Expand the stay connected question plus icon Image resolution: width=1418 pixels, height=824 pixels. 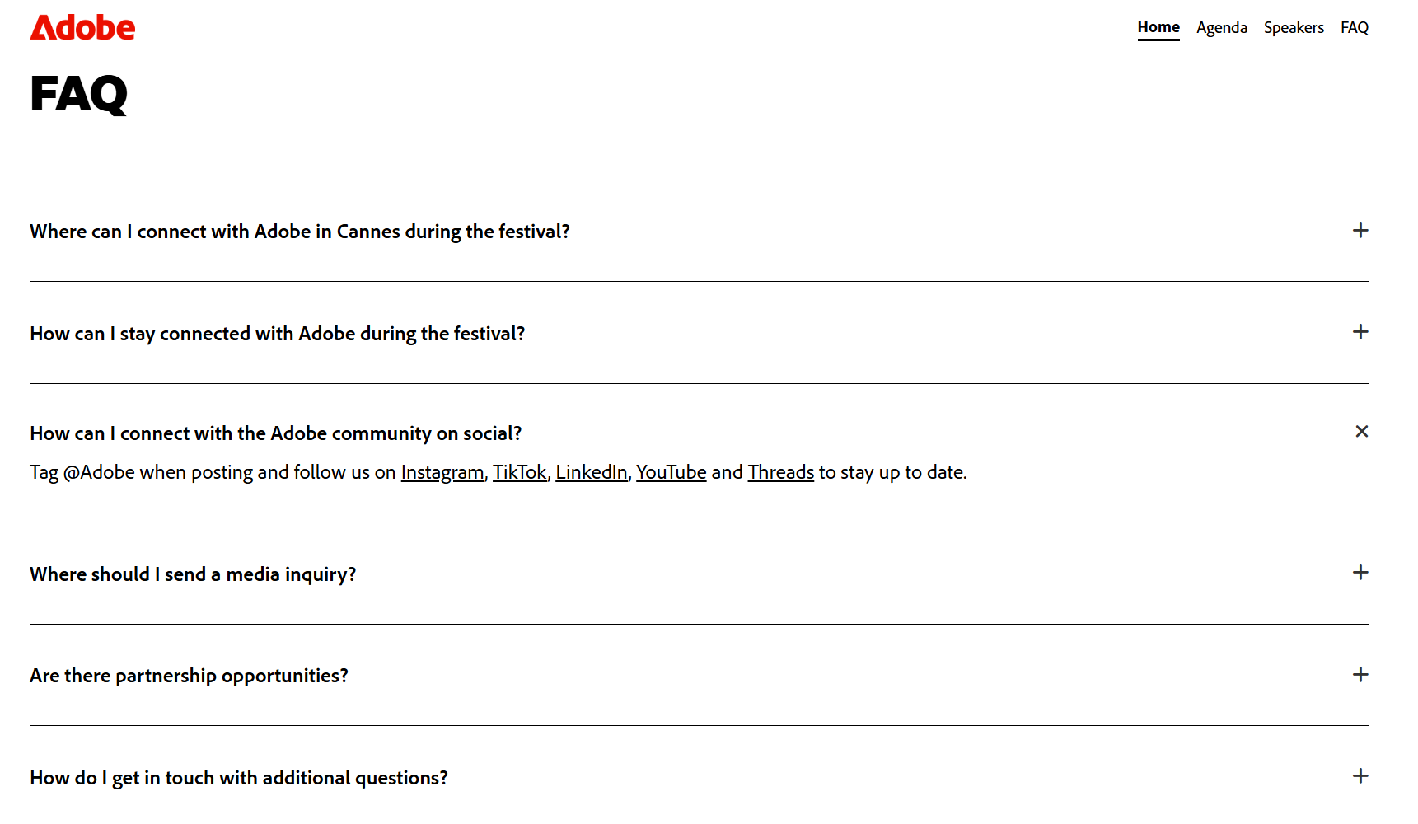point(1360,332)
